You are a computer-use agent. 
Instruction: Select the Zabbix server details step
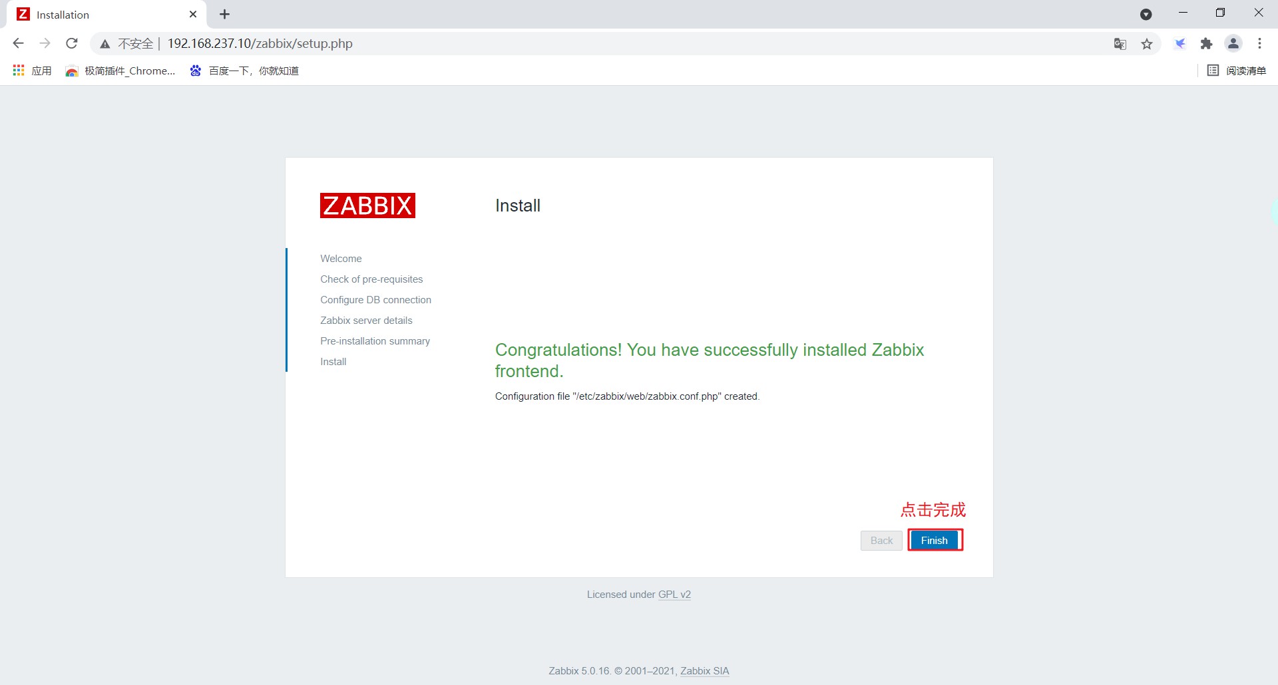[366, 321]
